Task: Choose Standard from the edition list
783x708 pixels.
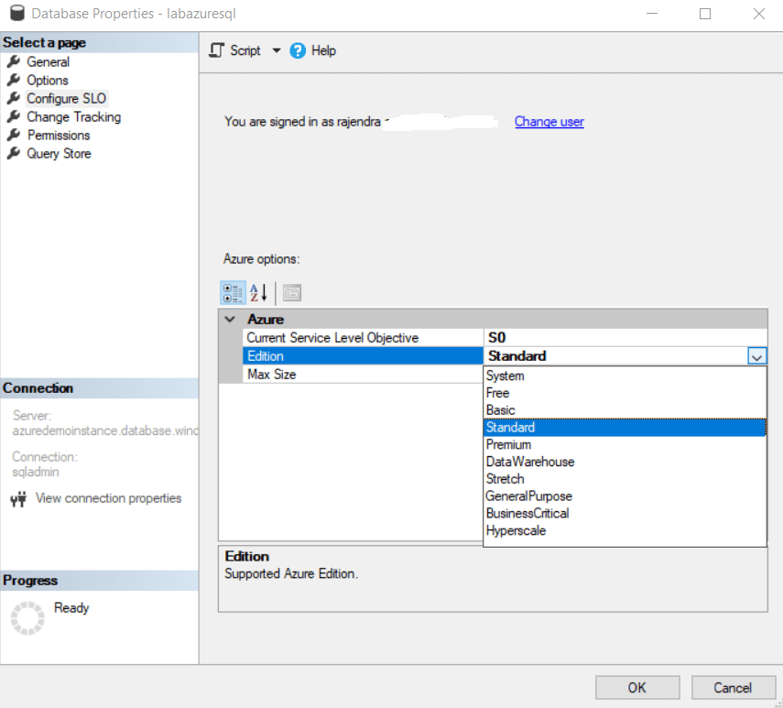Action: click(625, 428)
